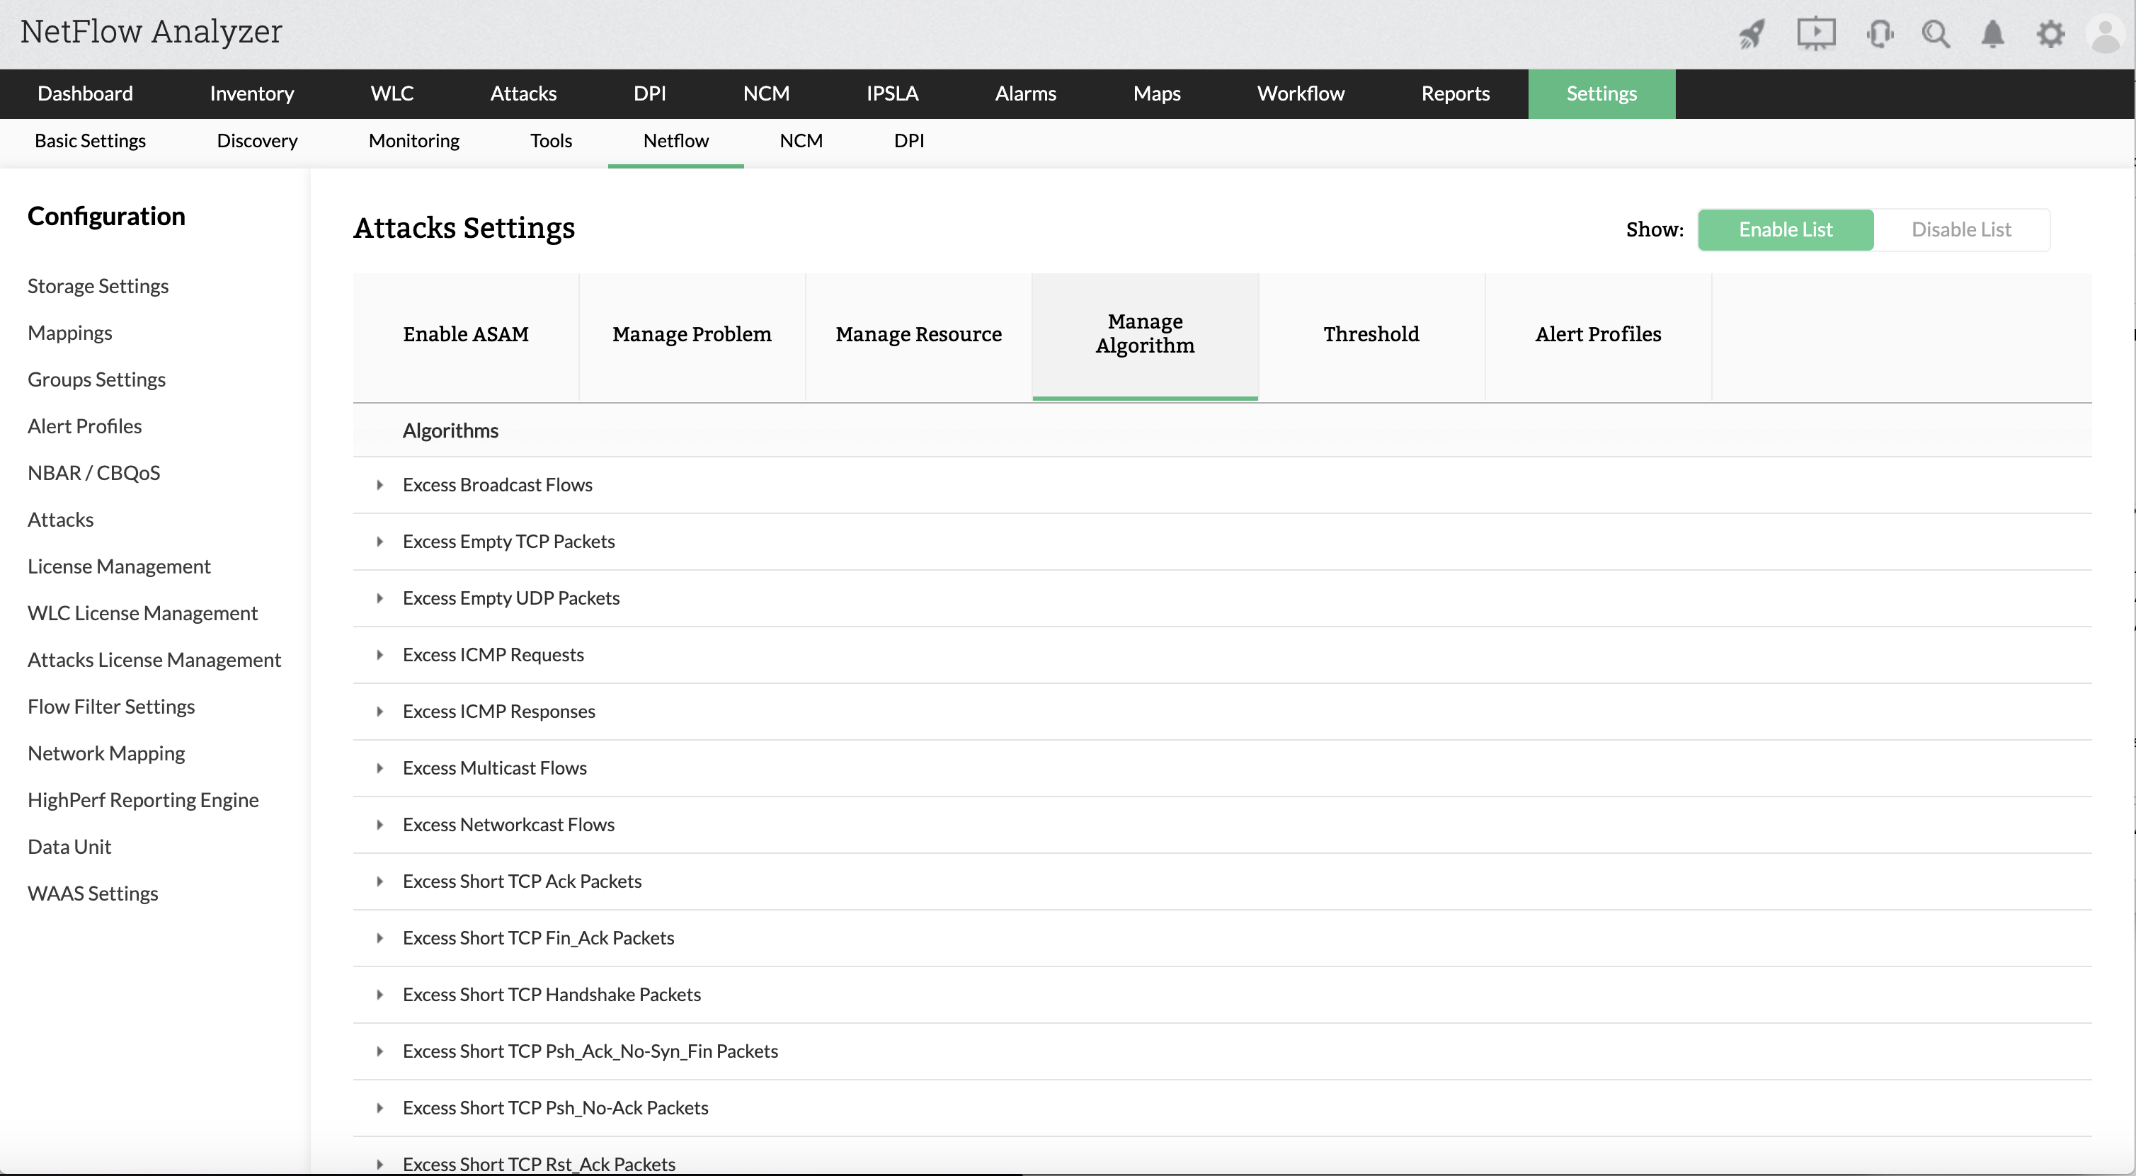
Task: Open the Threshold tab
Action: pyautogui.click(x=1371, y=334)
